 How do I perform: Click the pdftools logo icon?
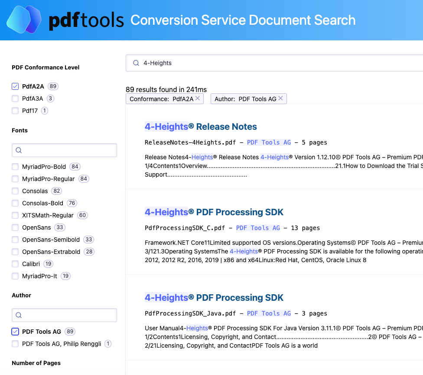24,20
